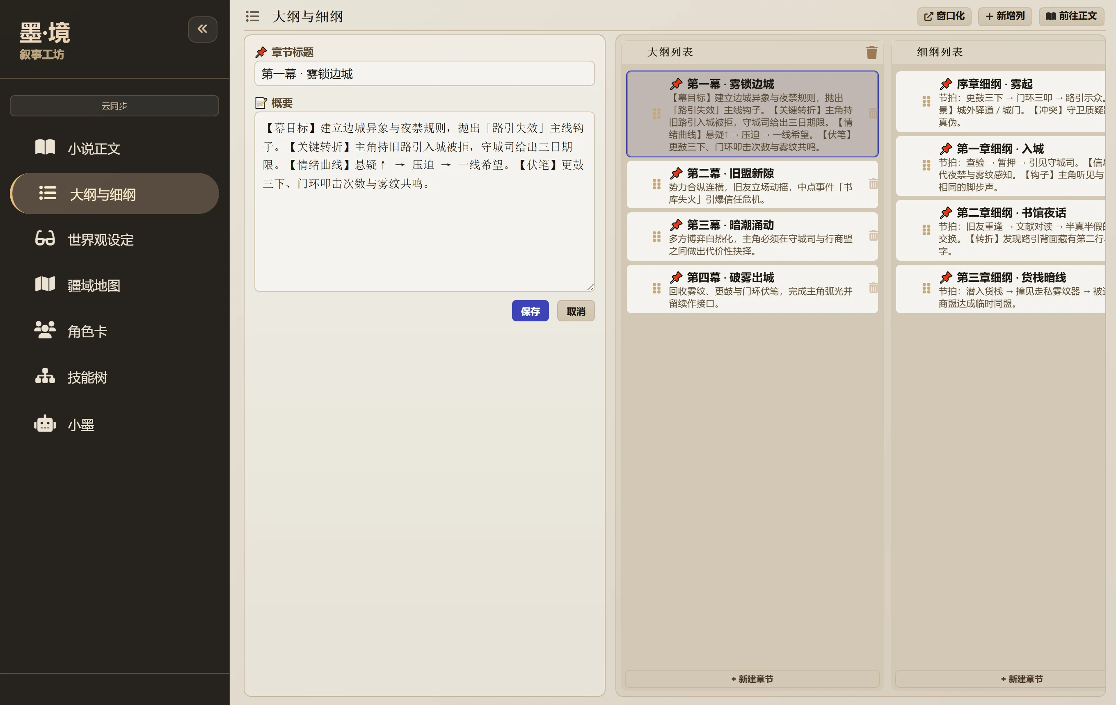The height and width of the screenshot is (705, 1116).
Task: Open the 第二章细纲 · 书馆夜话 detail card
Action: pos(1001,230)
